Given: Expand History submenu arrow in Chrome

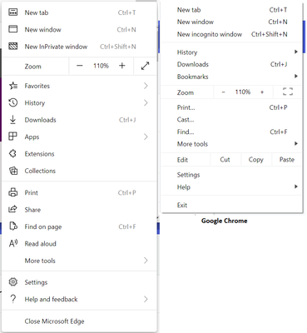Looking at the screenshot, I should point(296,52).
